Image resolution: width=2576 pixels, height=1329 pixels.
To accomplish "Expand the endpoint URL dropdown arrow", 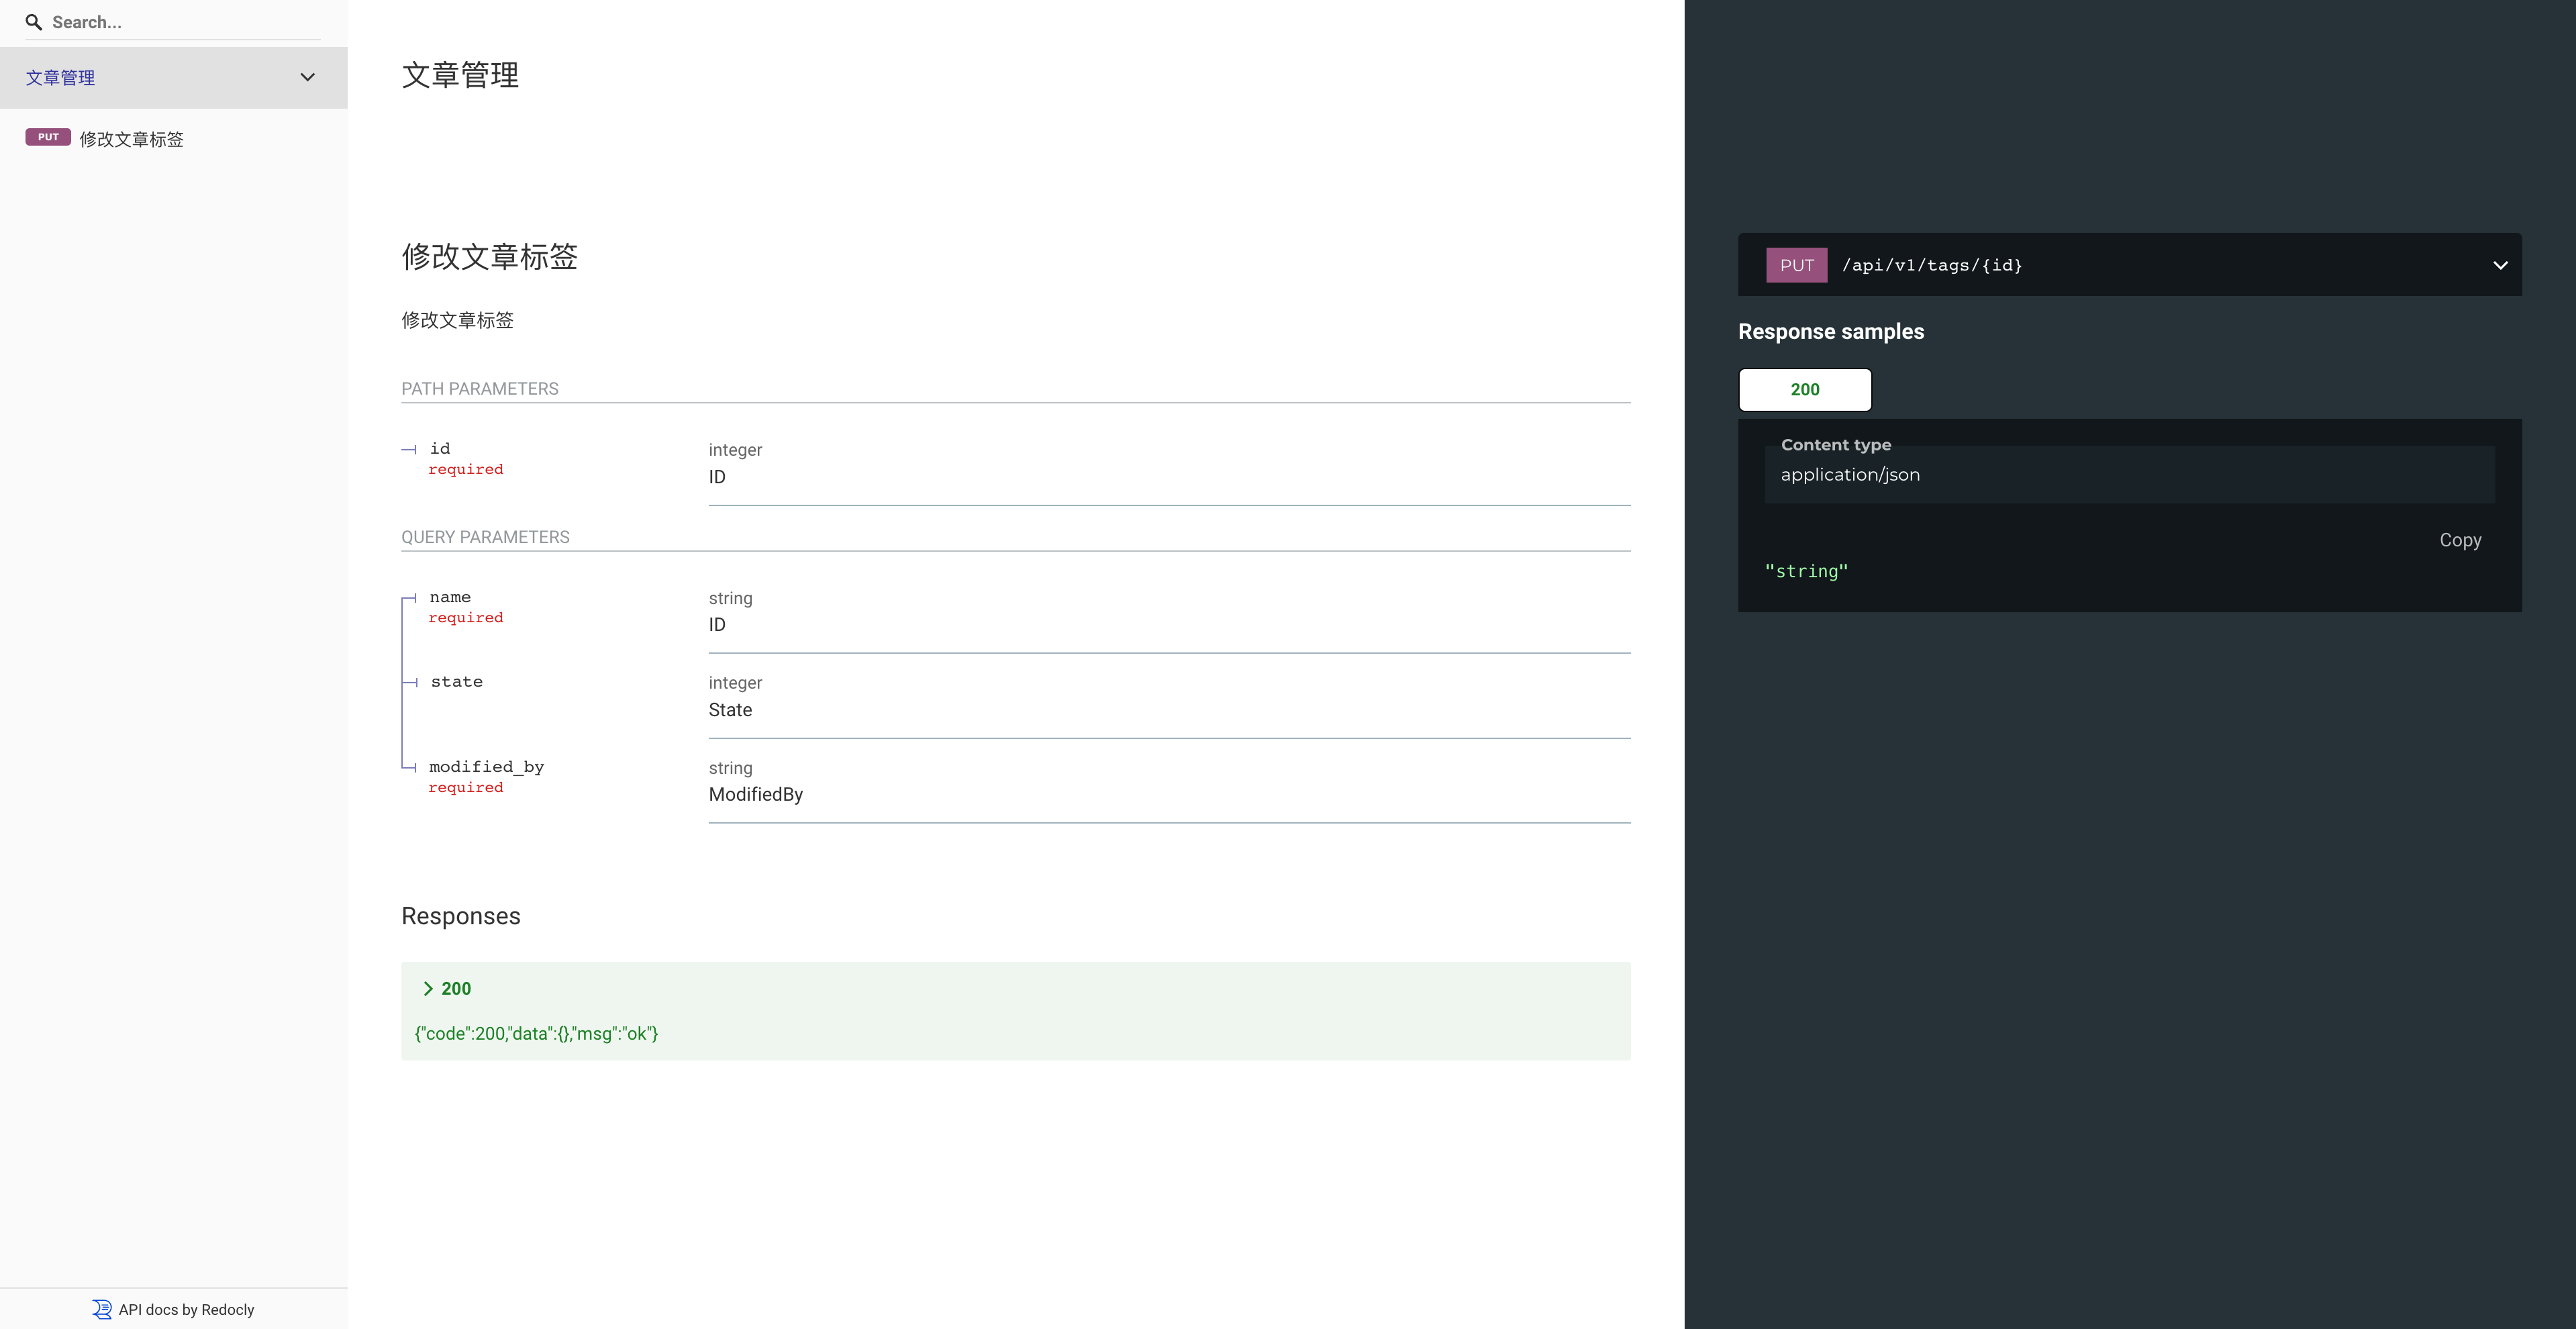I will coord(2499,265).
